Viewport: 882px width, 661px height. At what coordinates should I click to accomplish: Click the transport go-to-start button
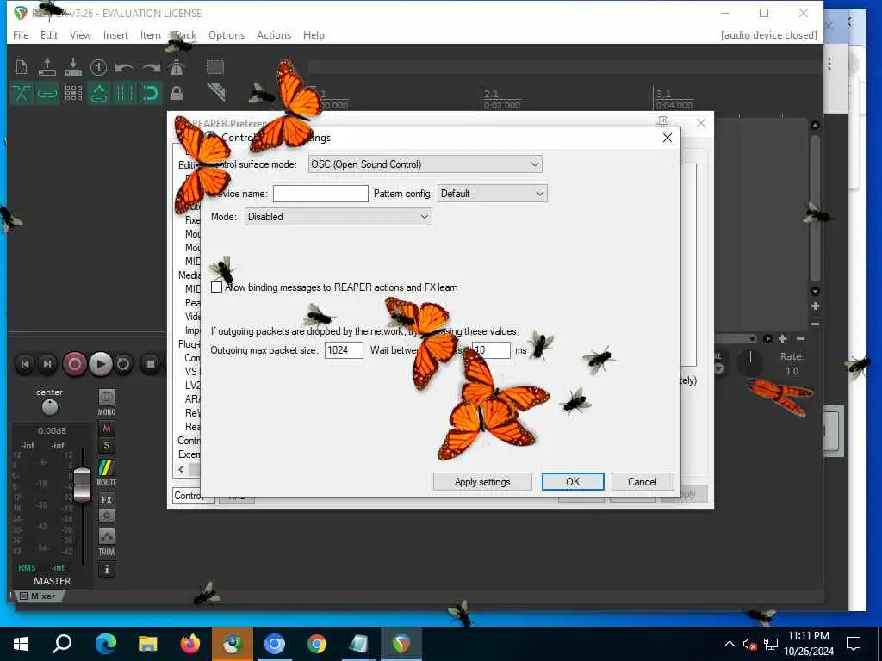[x=25, y=364]
